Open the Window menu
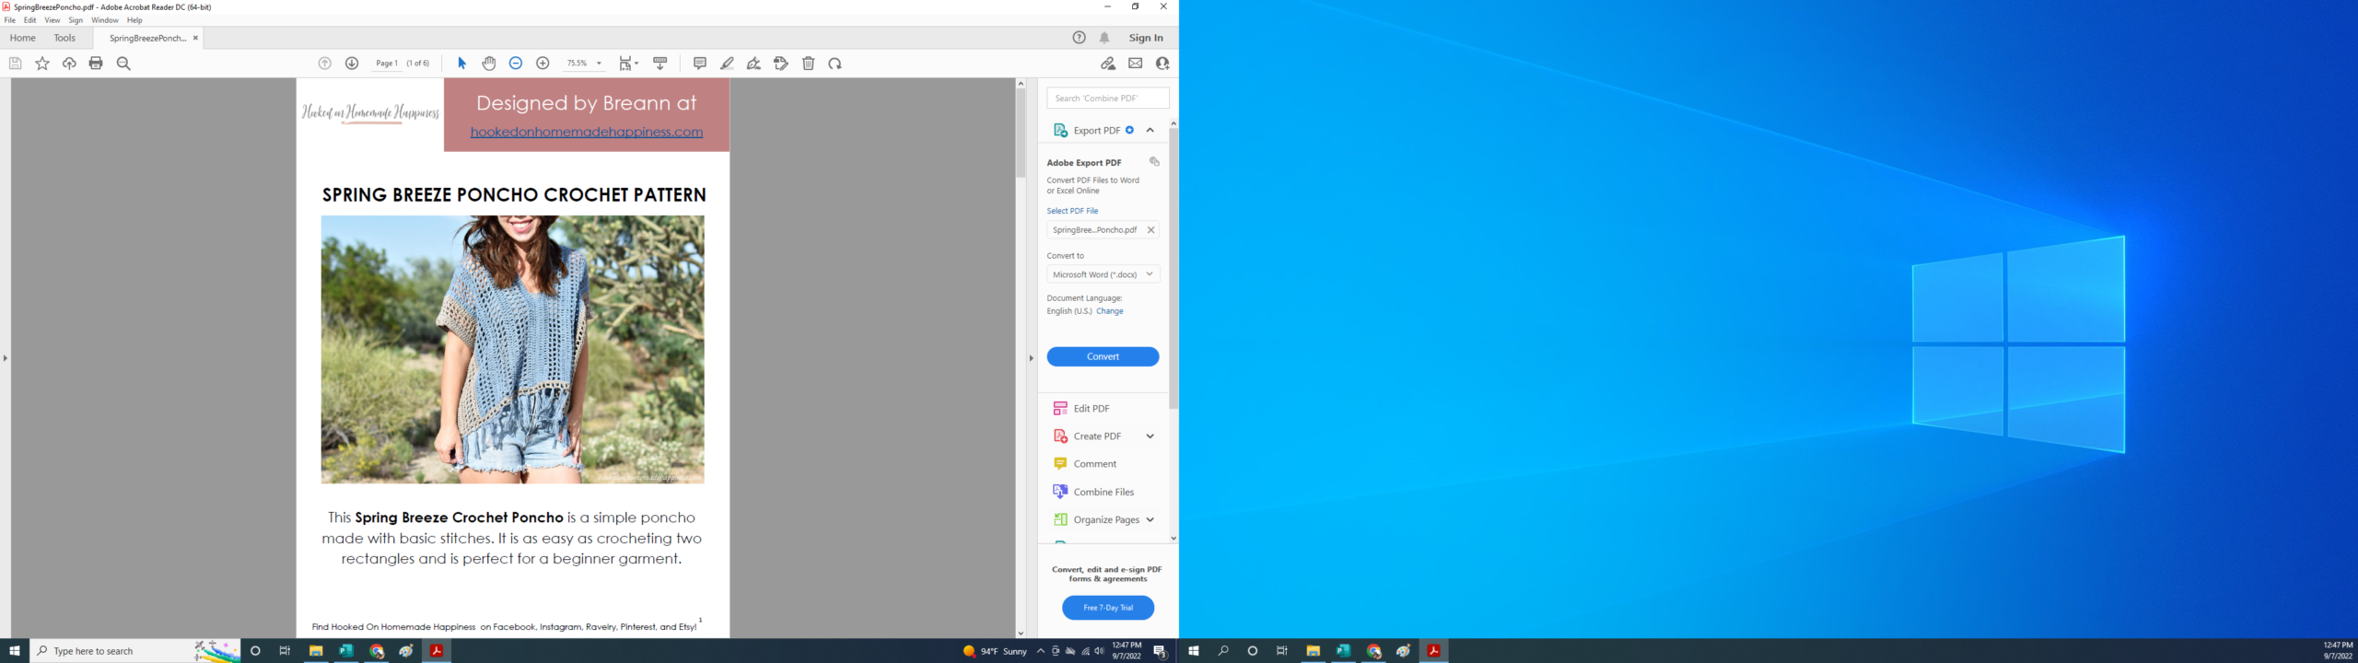This screenshot has width=2358, height=663. point(104,20)
